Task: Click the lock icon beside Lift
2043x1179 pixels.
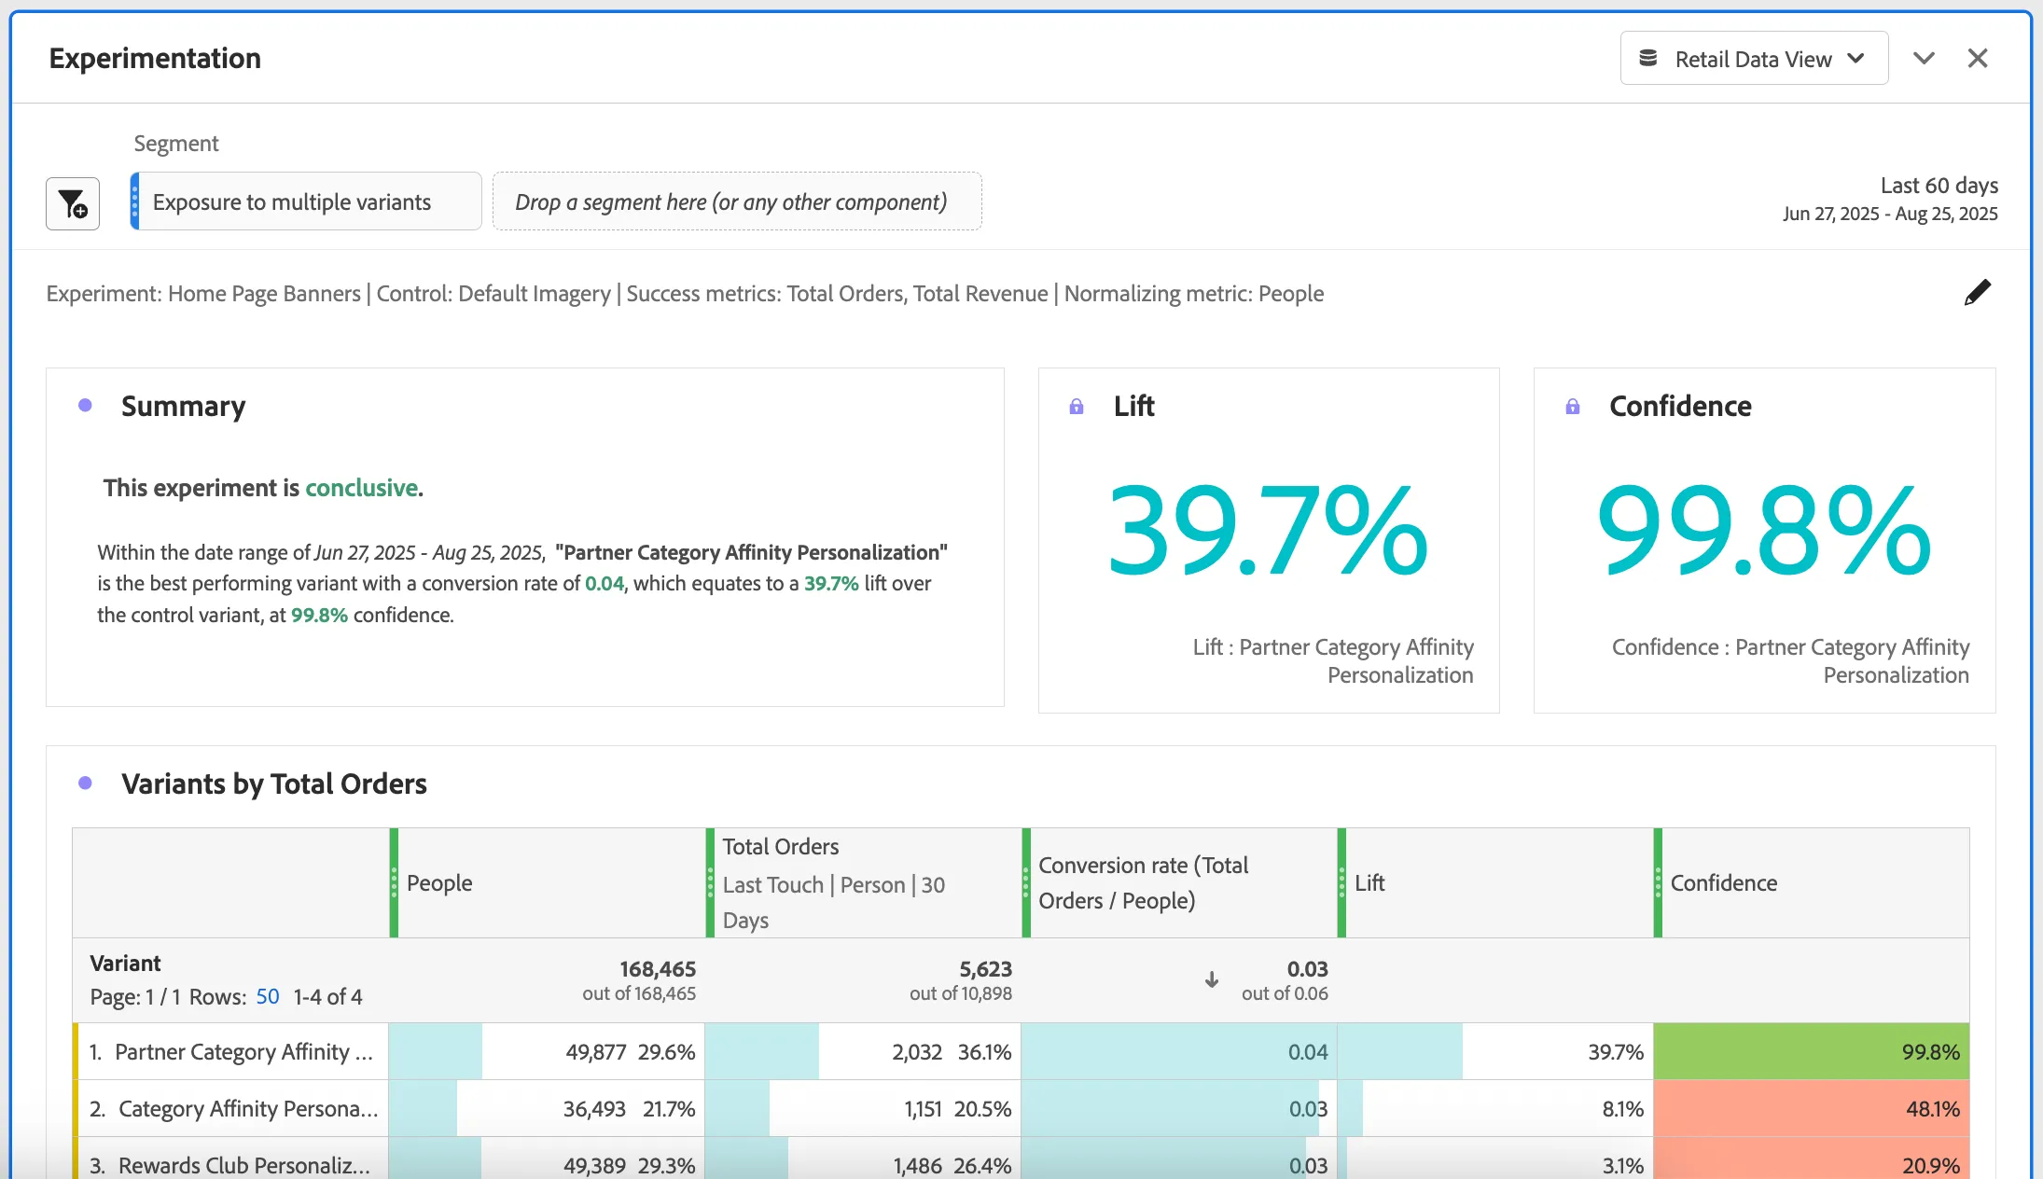Action: tap(1077, 407)
